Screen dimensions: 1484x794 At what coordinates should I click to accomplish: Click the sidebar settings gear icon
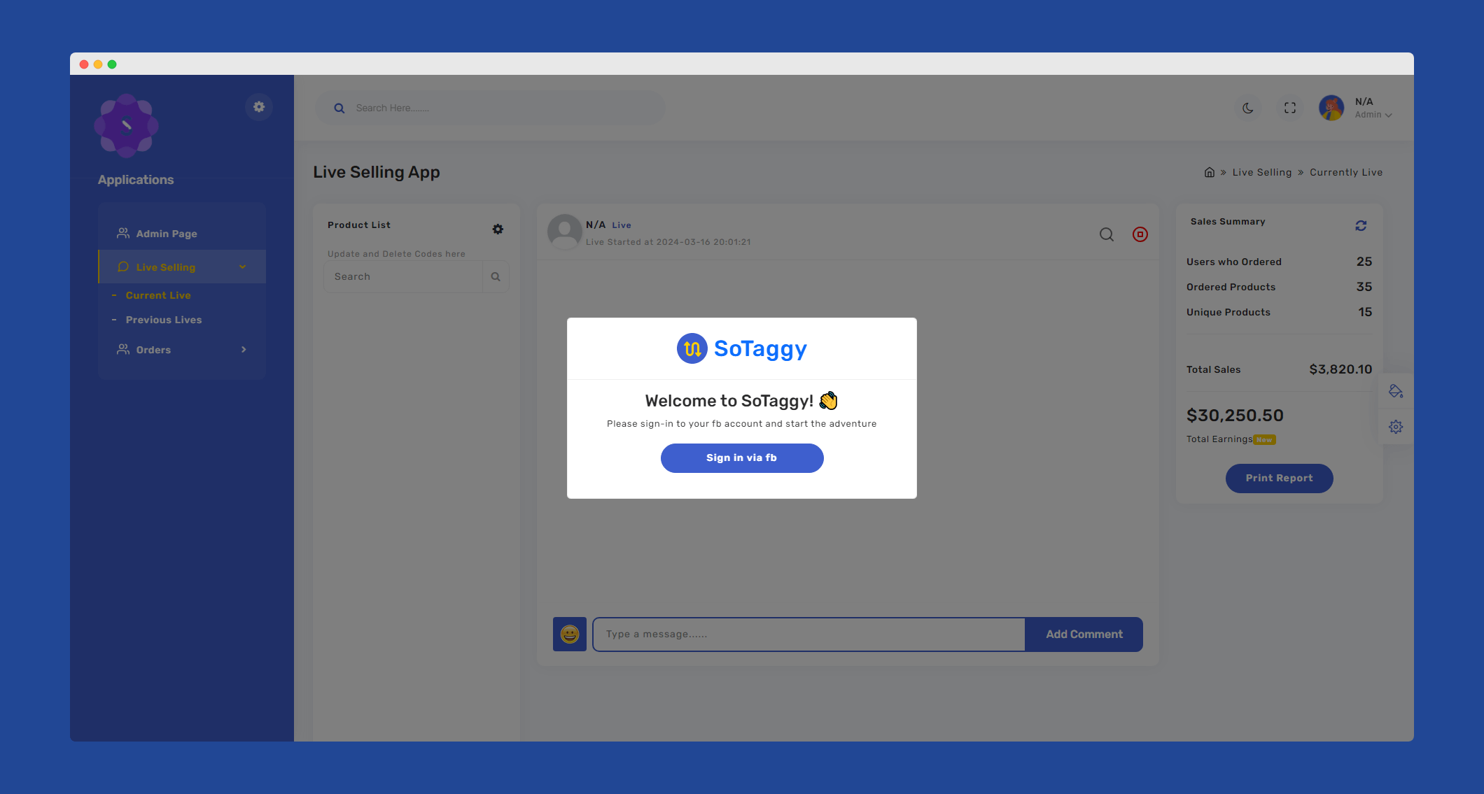259,107
